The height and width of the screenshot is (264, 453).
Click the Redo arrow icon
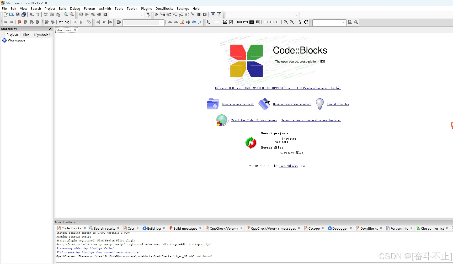(x=38, y=15)
